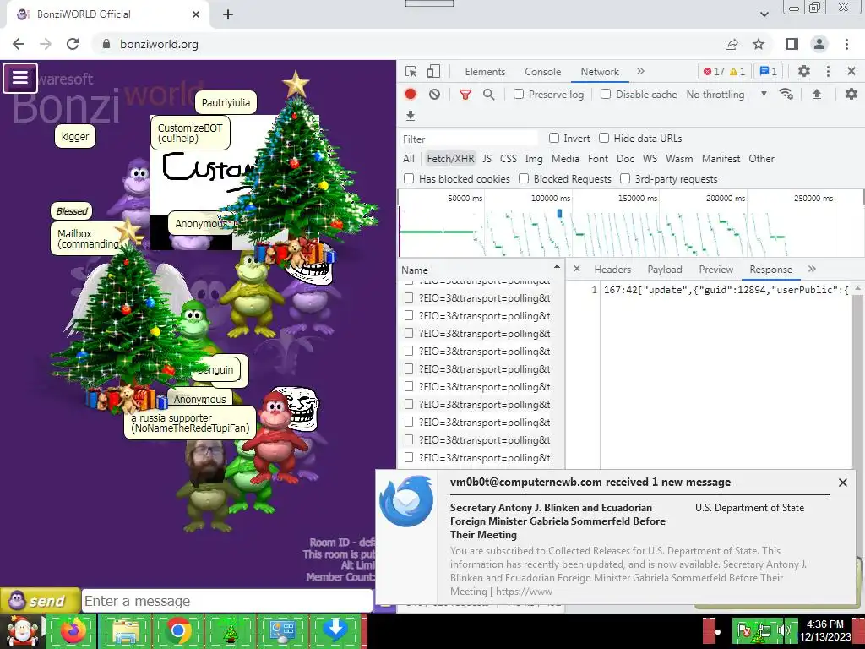865x649 pixels.
Task: Open the Start menu Santa button
Action: (22, 630)
